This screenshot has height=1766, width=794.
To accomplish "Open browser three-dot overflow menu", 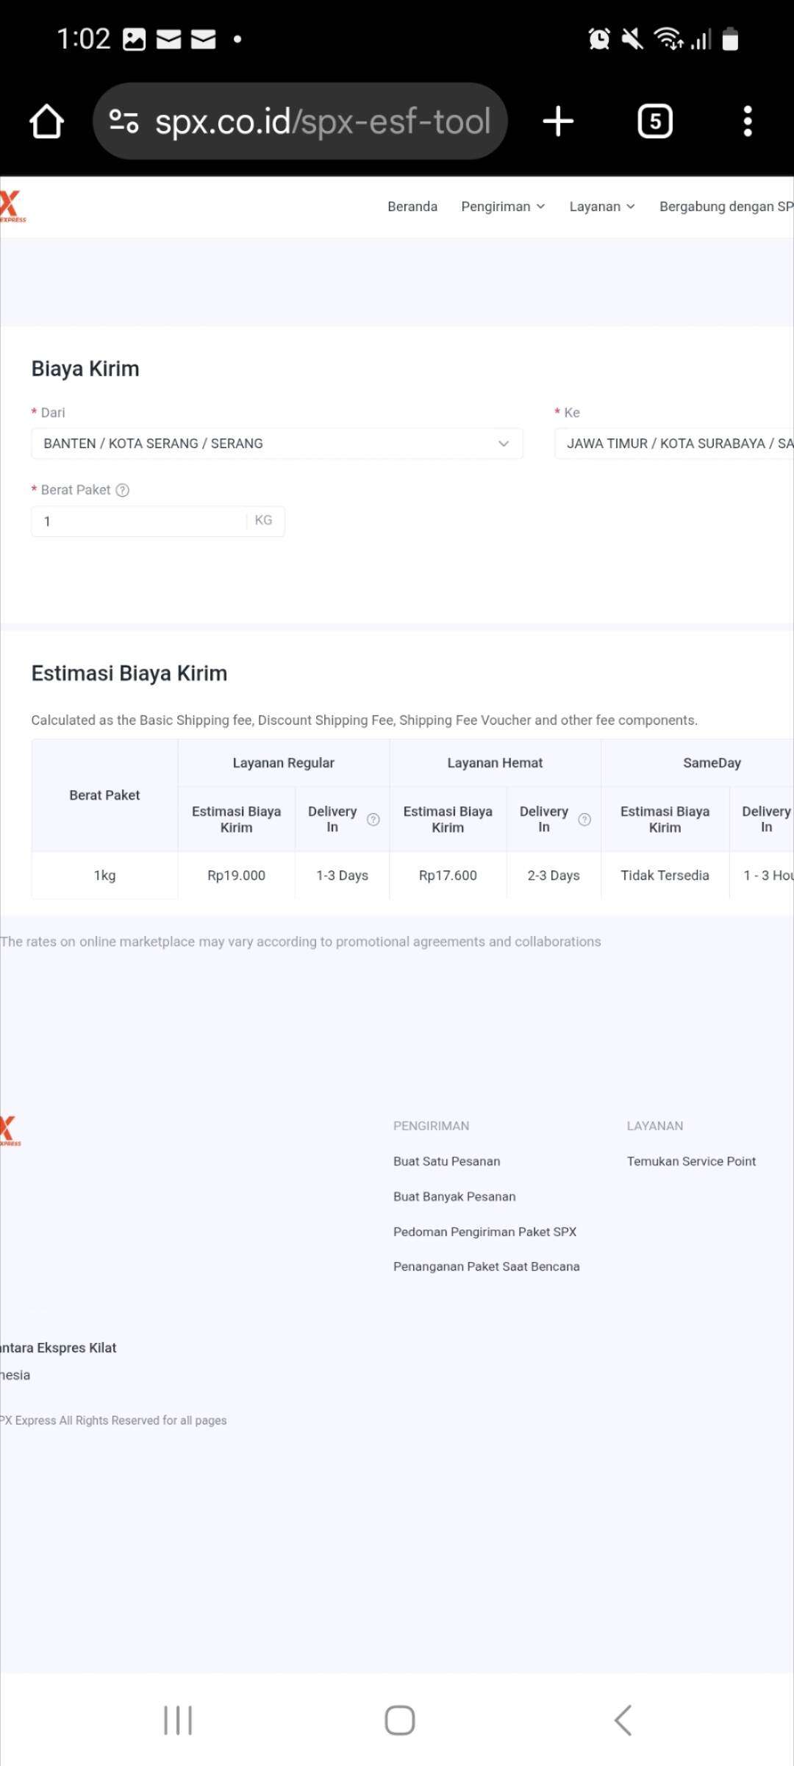I will tap(747, 121).
